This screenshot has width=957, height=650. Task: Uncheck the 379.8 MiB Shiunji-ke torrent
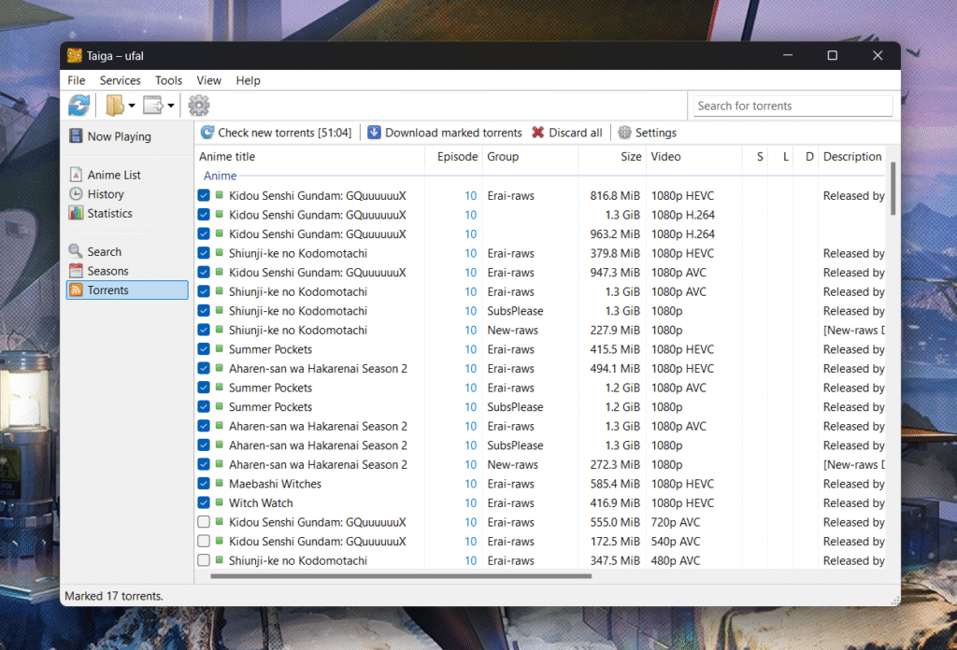[x=204, y=253]
